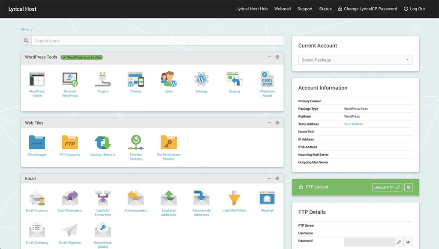Click Change LyricalCP Password
This screenshot has height=249, width=439.
pos(367,9)
